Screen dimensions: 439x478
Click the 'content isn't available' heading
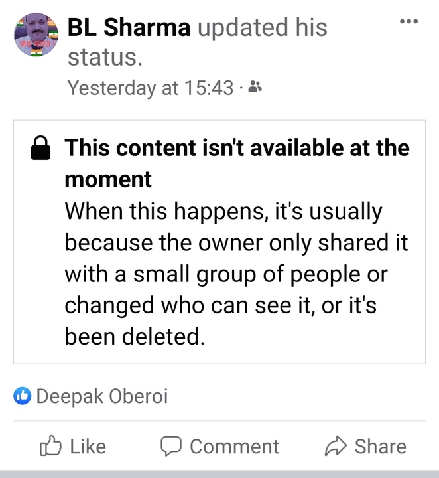coord(237,163)
